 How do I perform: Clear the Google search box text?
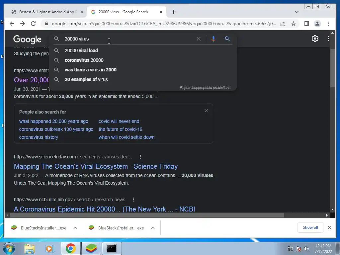pyautogui.click(x=199, y=39)
